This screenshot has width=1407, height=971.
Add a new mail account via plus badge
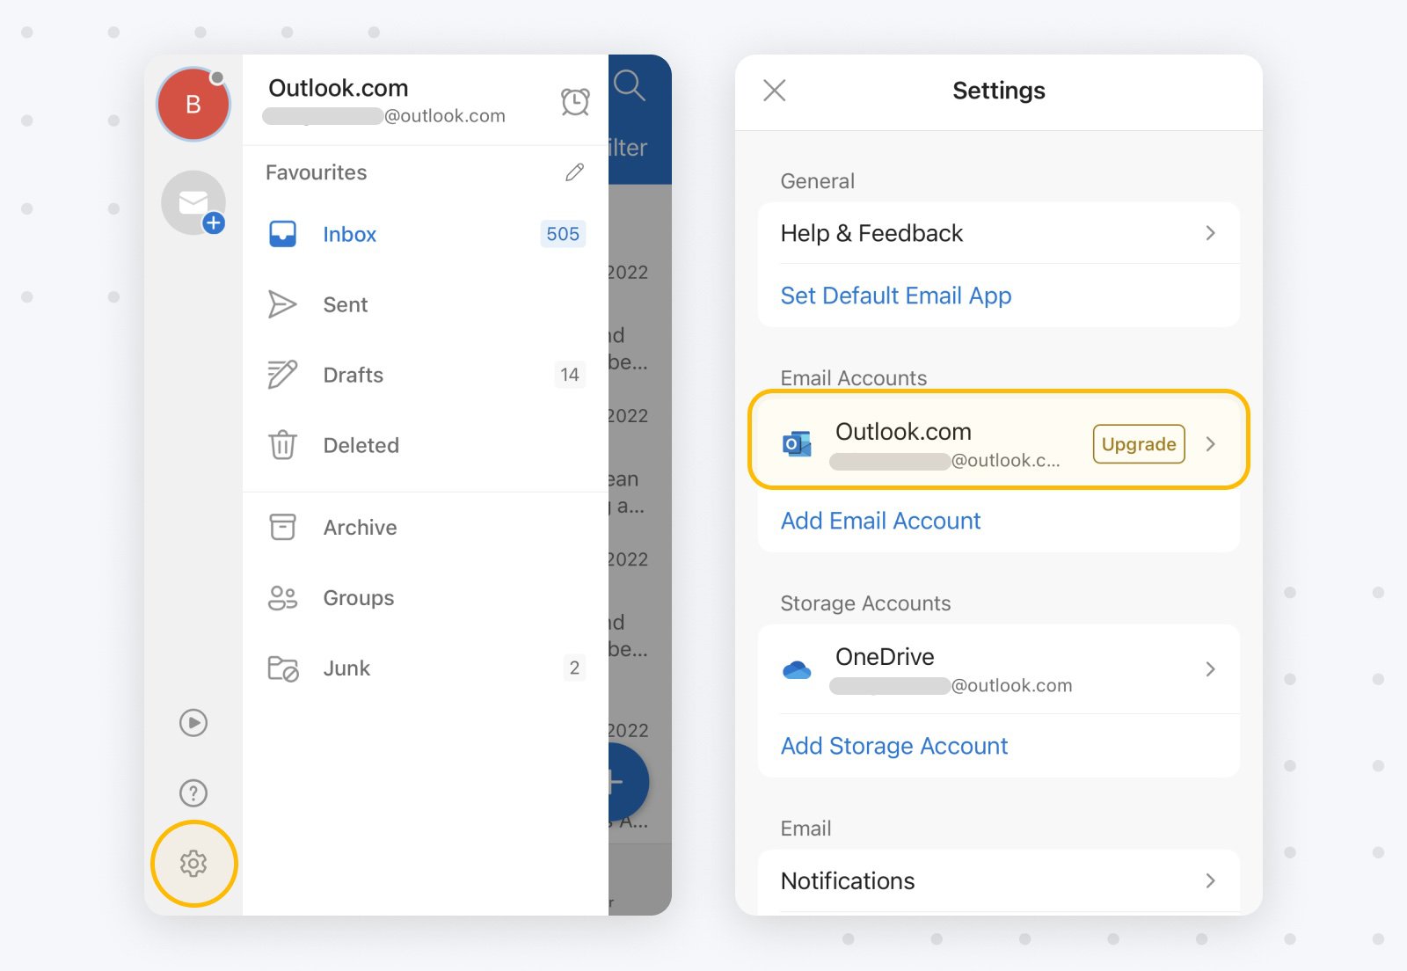(214, 223)
